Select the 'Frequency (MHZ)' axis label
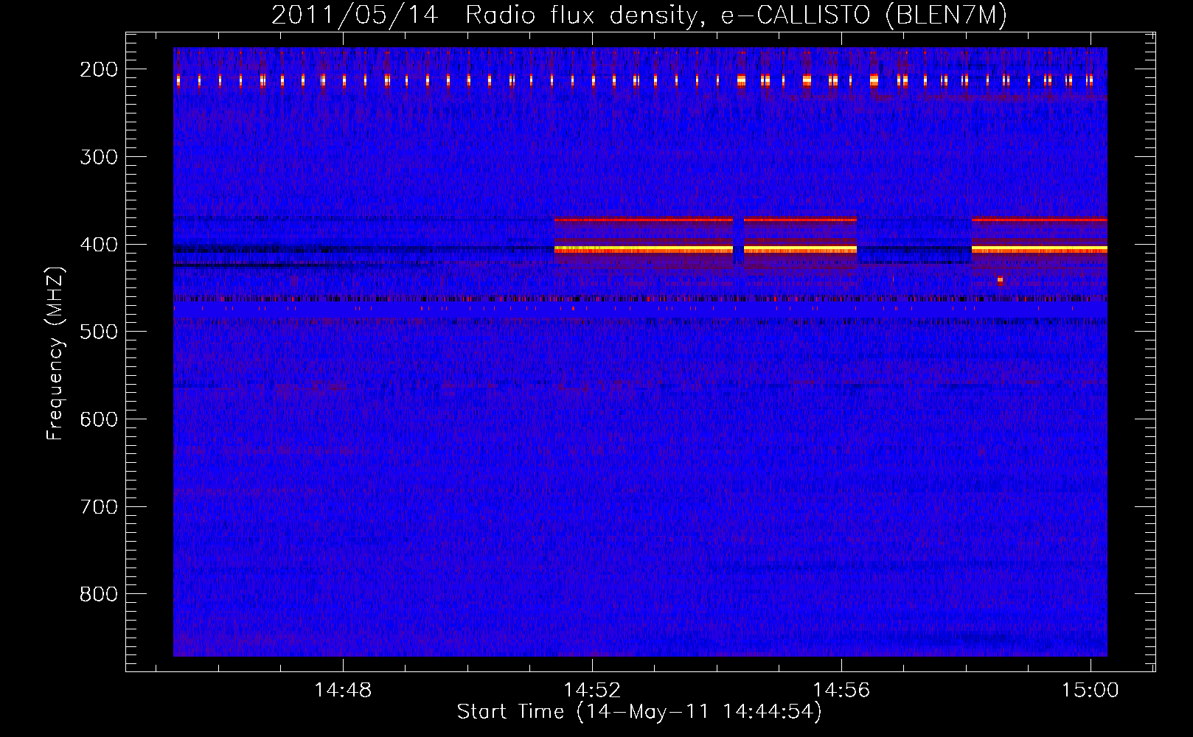The image size is (1193, 737). [55, 353]
